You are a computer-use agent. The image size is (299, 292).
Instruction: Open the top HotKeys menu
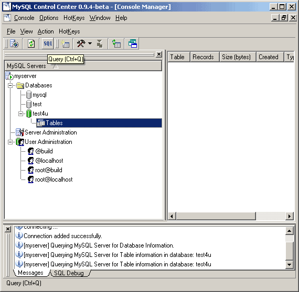pyautogui.click(x=74, y=18)
